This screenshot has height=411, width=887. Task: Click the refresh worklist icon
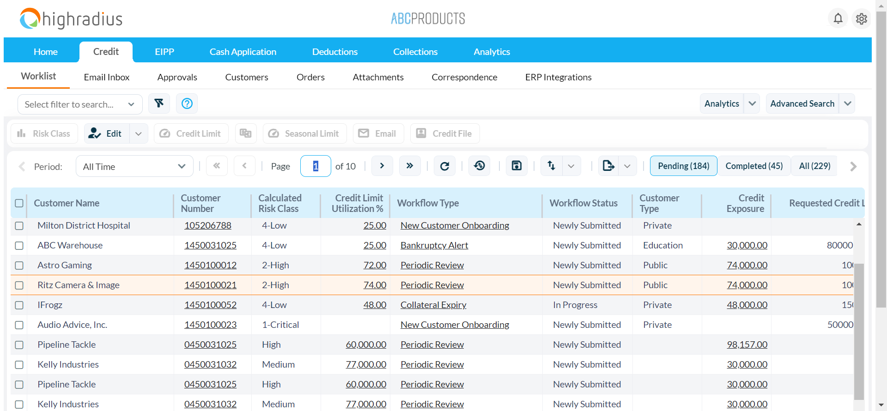tap(444, 166)
